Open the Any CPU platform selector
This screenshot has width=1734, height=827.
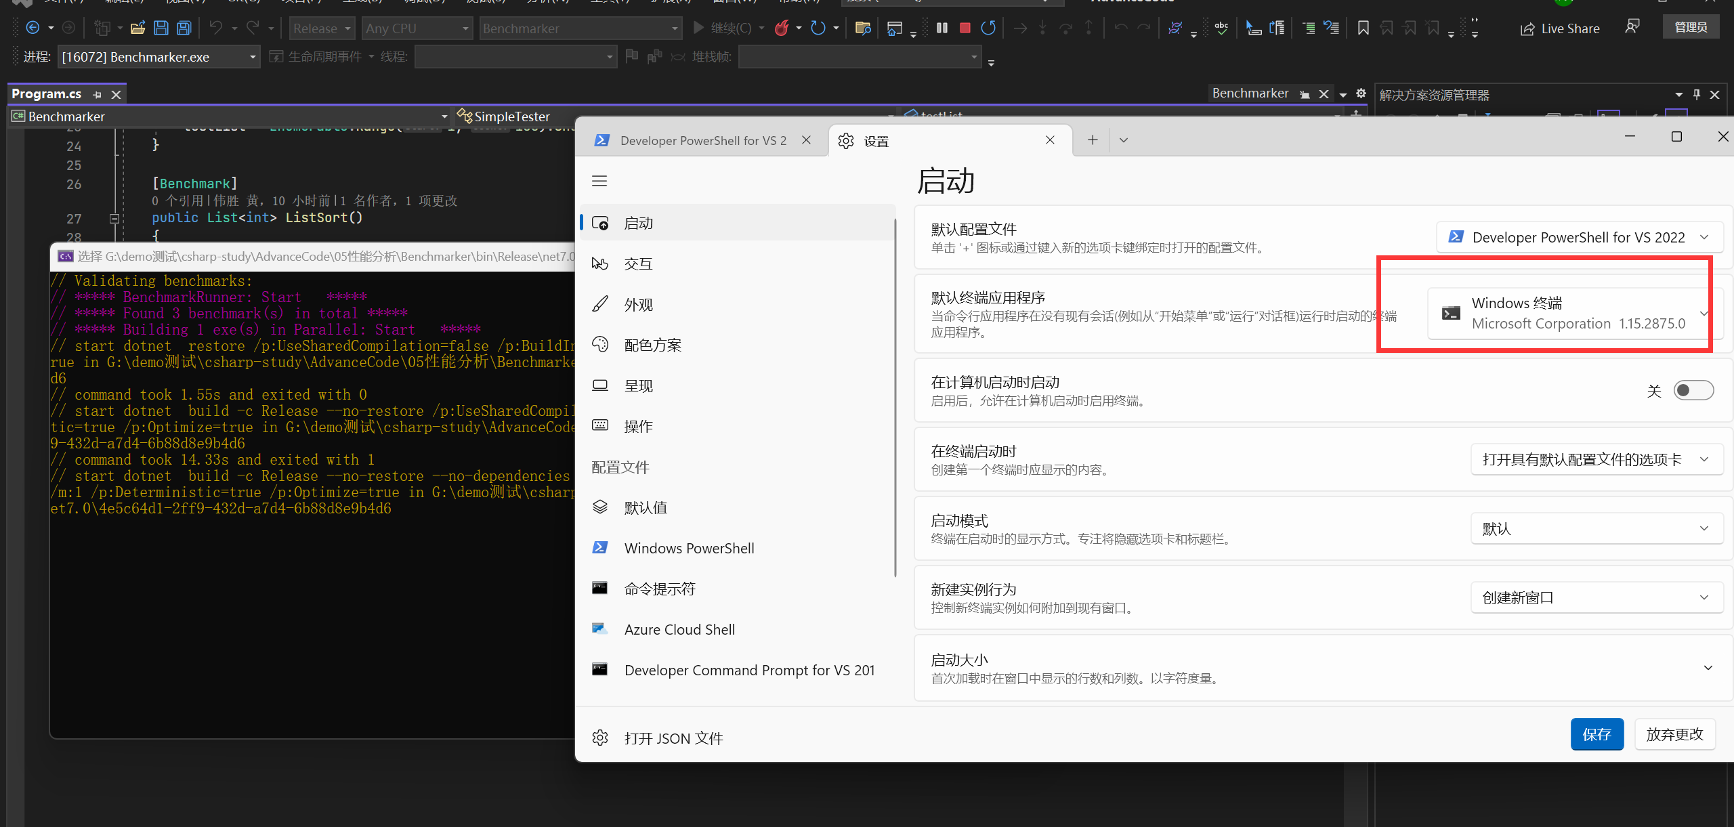[417, 28]
